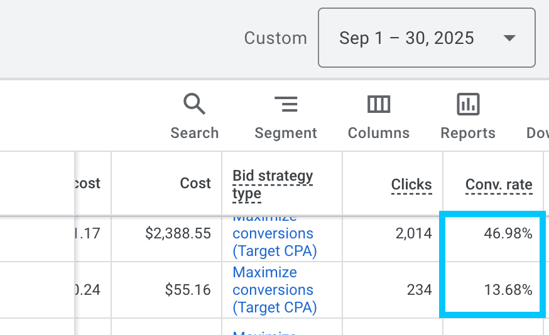549x335 pixels.
Task: Sort by the Conv. rate header
Action: tap(499, 184)
